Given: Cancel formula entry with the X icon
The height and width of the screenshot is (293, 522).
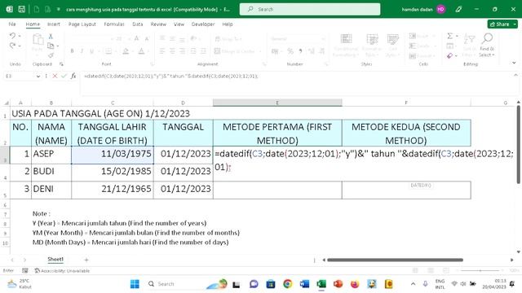Looking at the screenshot, I should [55, 76].
